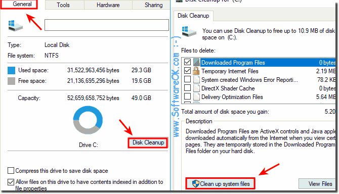The image size is (339, 194).
Task: Click the 'NTFS' file system value
Action: pos(52,56)
